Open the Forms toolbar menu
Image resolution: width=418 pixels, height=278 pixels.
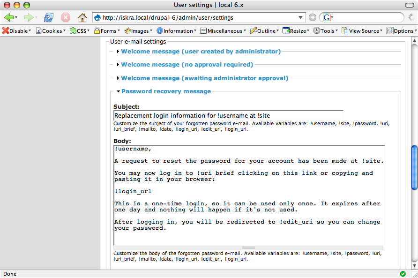tap(108, 31)
